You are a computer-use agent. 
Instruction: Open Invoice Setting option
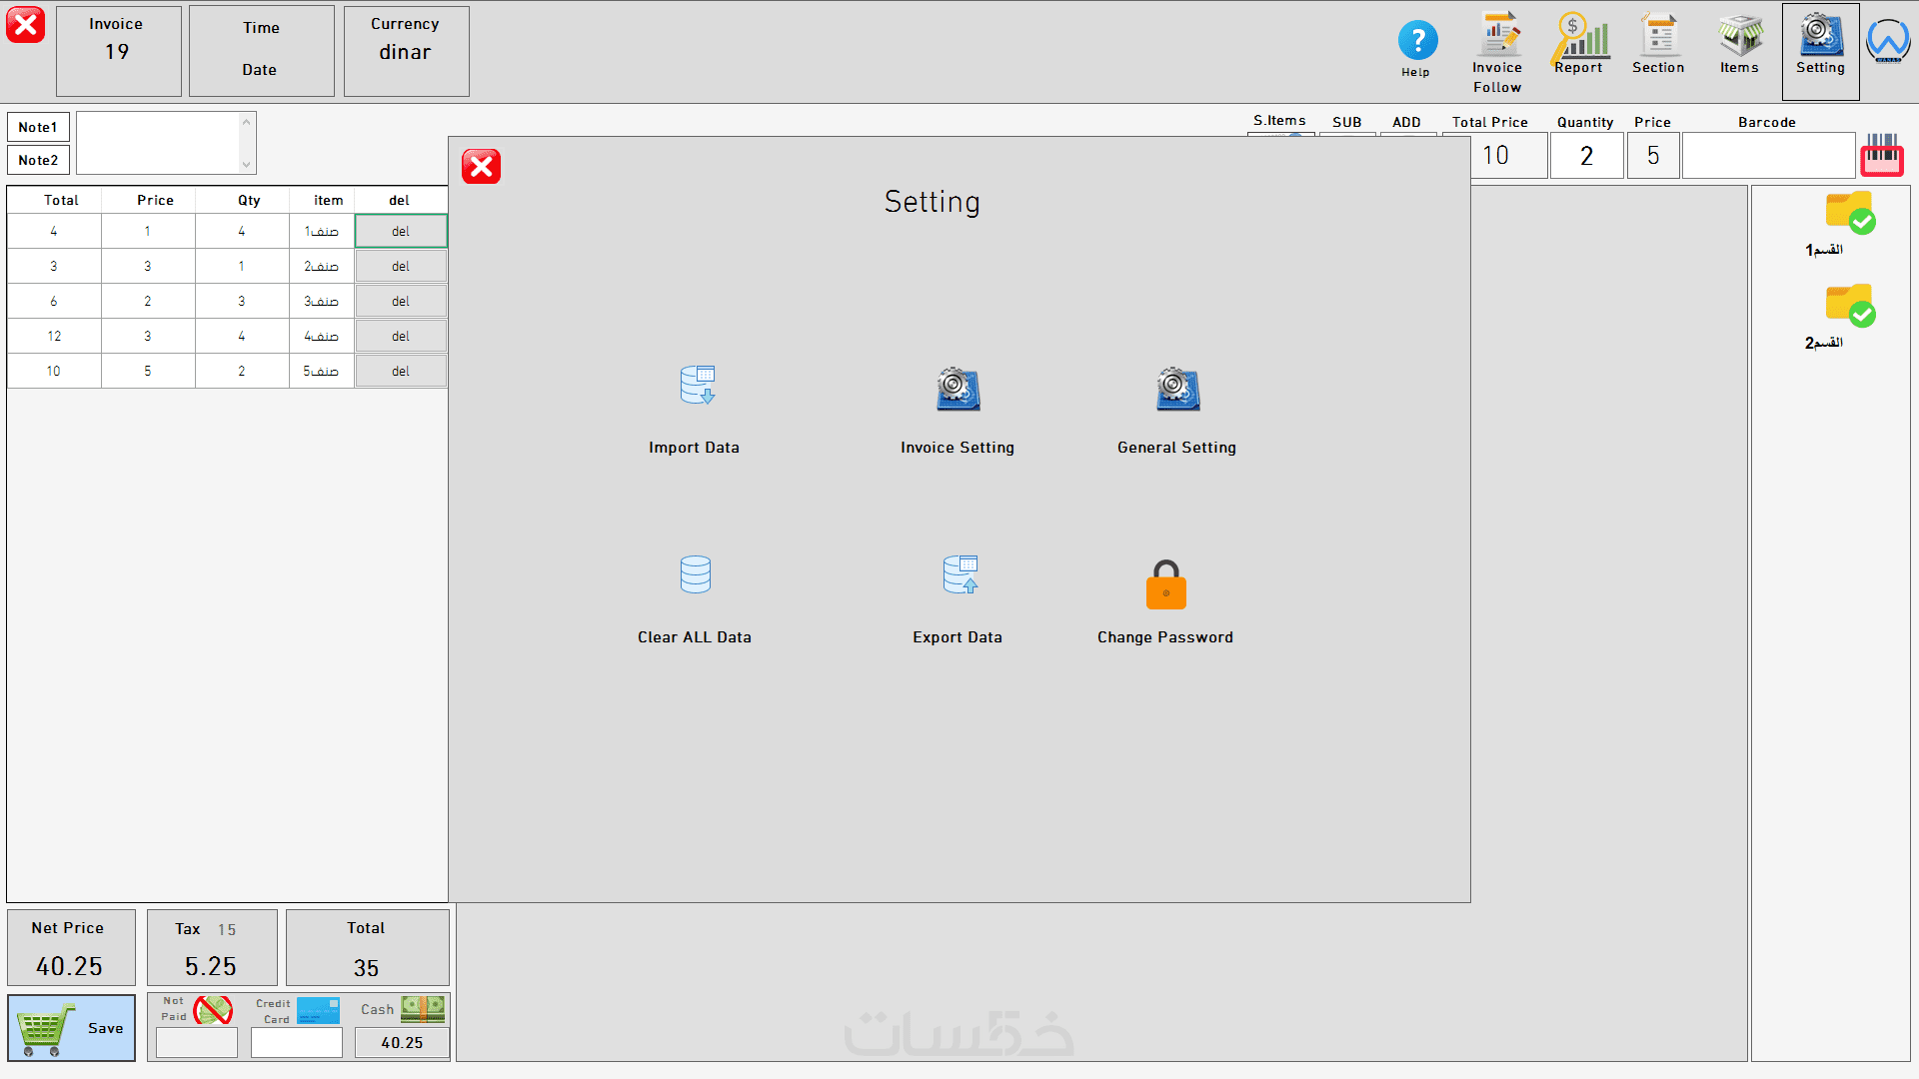pyautogui.click(x=958, y=390)
